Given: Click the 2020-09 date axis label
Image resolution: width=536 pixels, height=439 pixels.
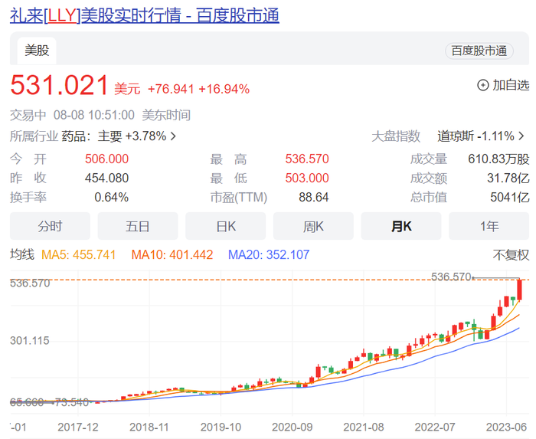Looking at the screenshot, I should coord(292,427).
